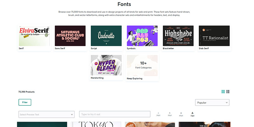Open the Filter panel
The image size is (254, 127).
pyautogui.click(x=25, y=102)
